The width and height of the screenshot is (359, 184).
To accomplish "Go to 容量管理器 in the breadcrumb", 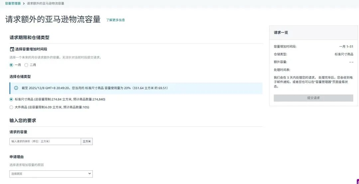I will pos(13,3).
